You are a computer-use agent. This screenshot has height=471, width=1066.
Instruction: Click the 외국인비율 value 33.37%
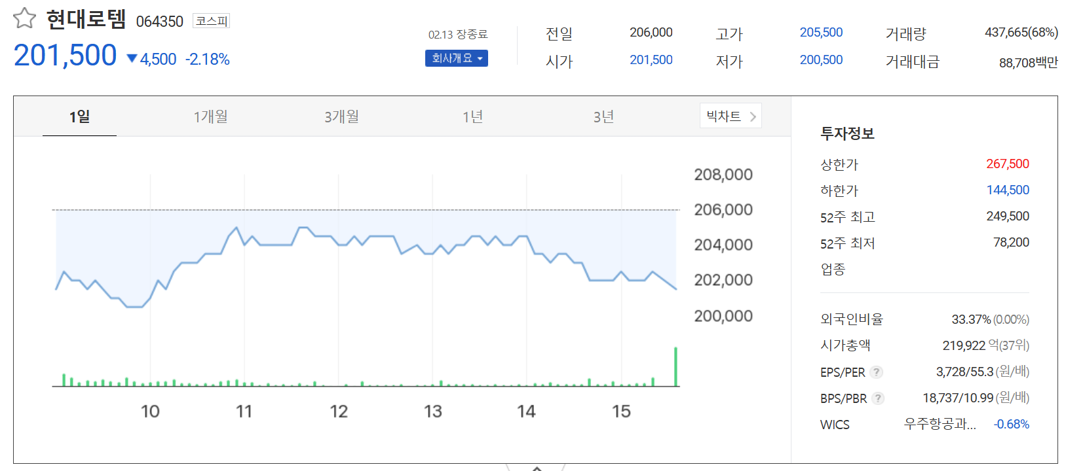(x=971, y=320)
